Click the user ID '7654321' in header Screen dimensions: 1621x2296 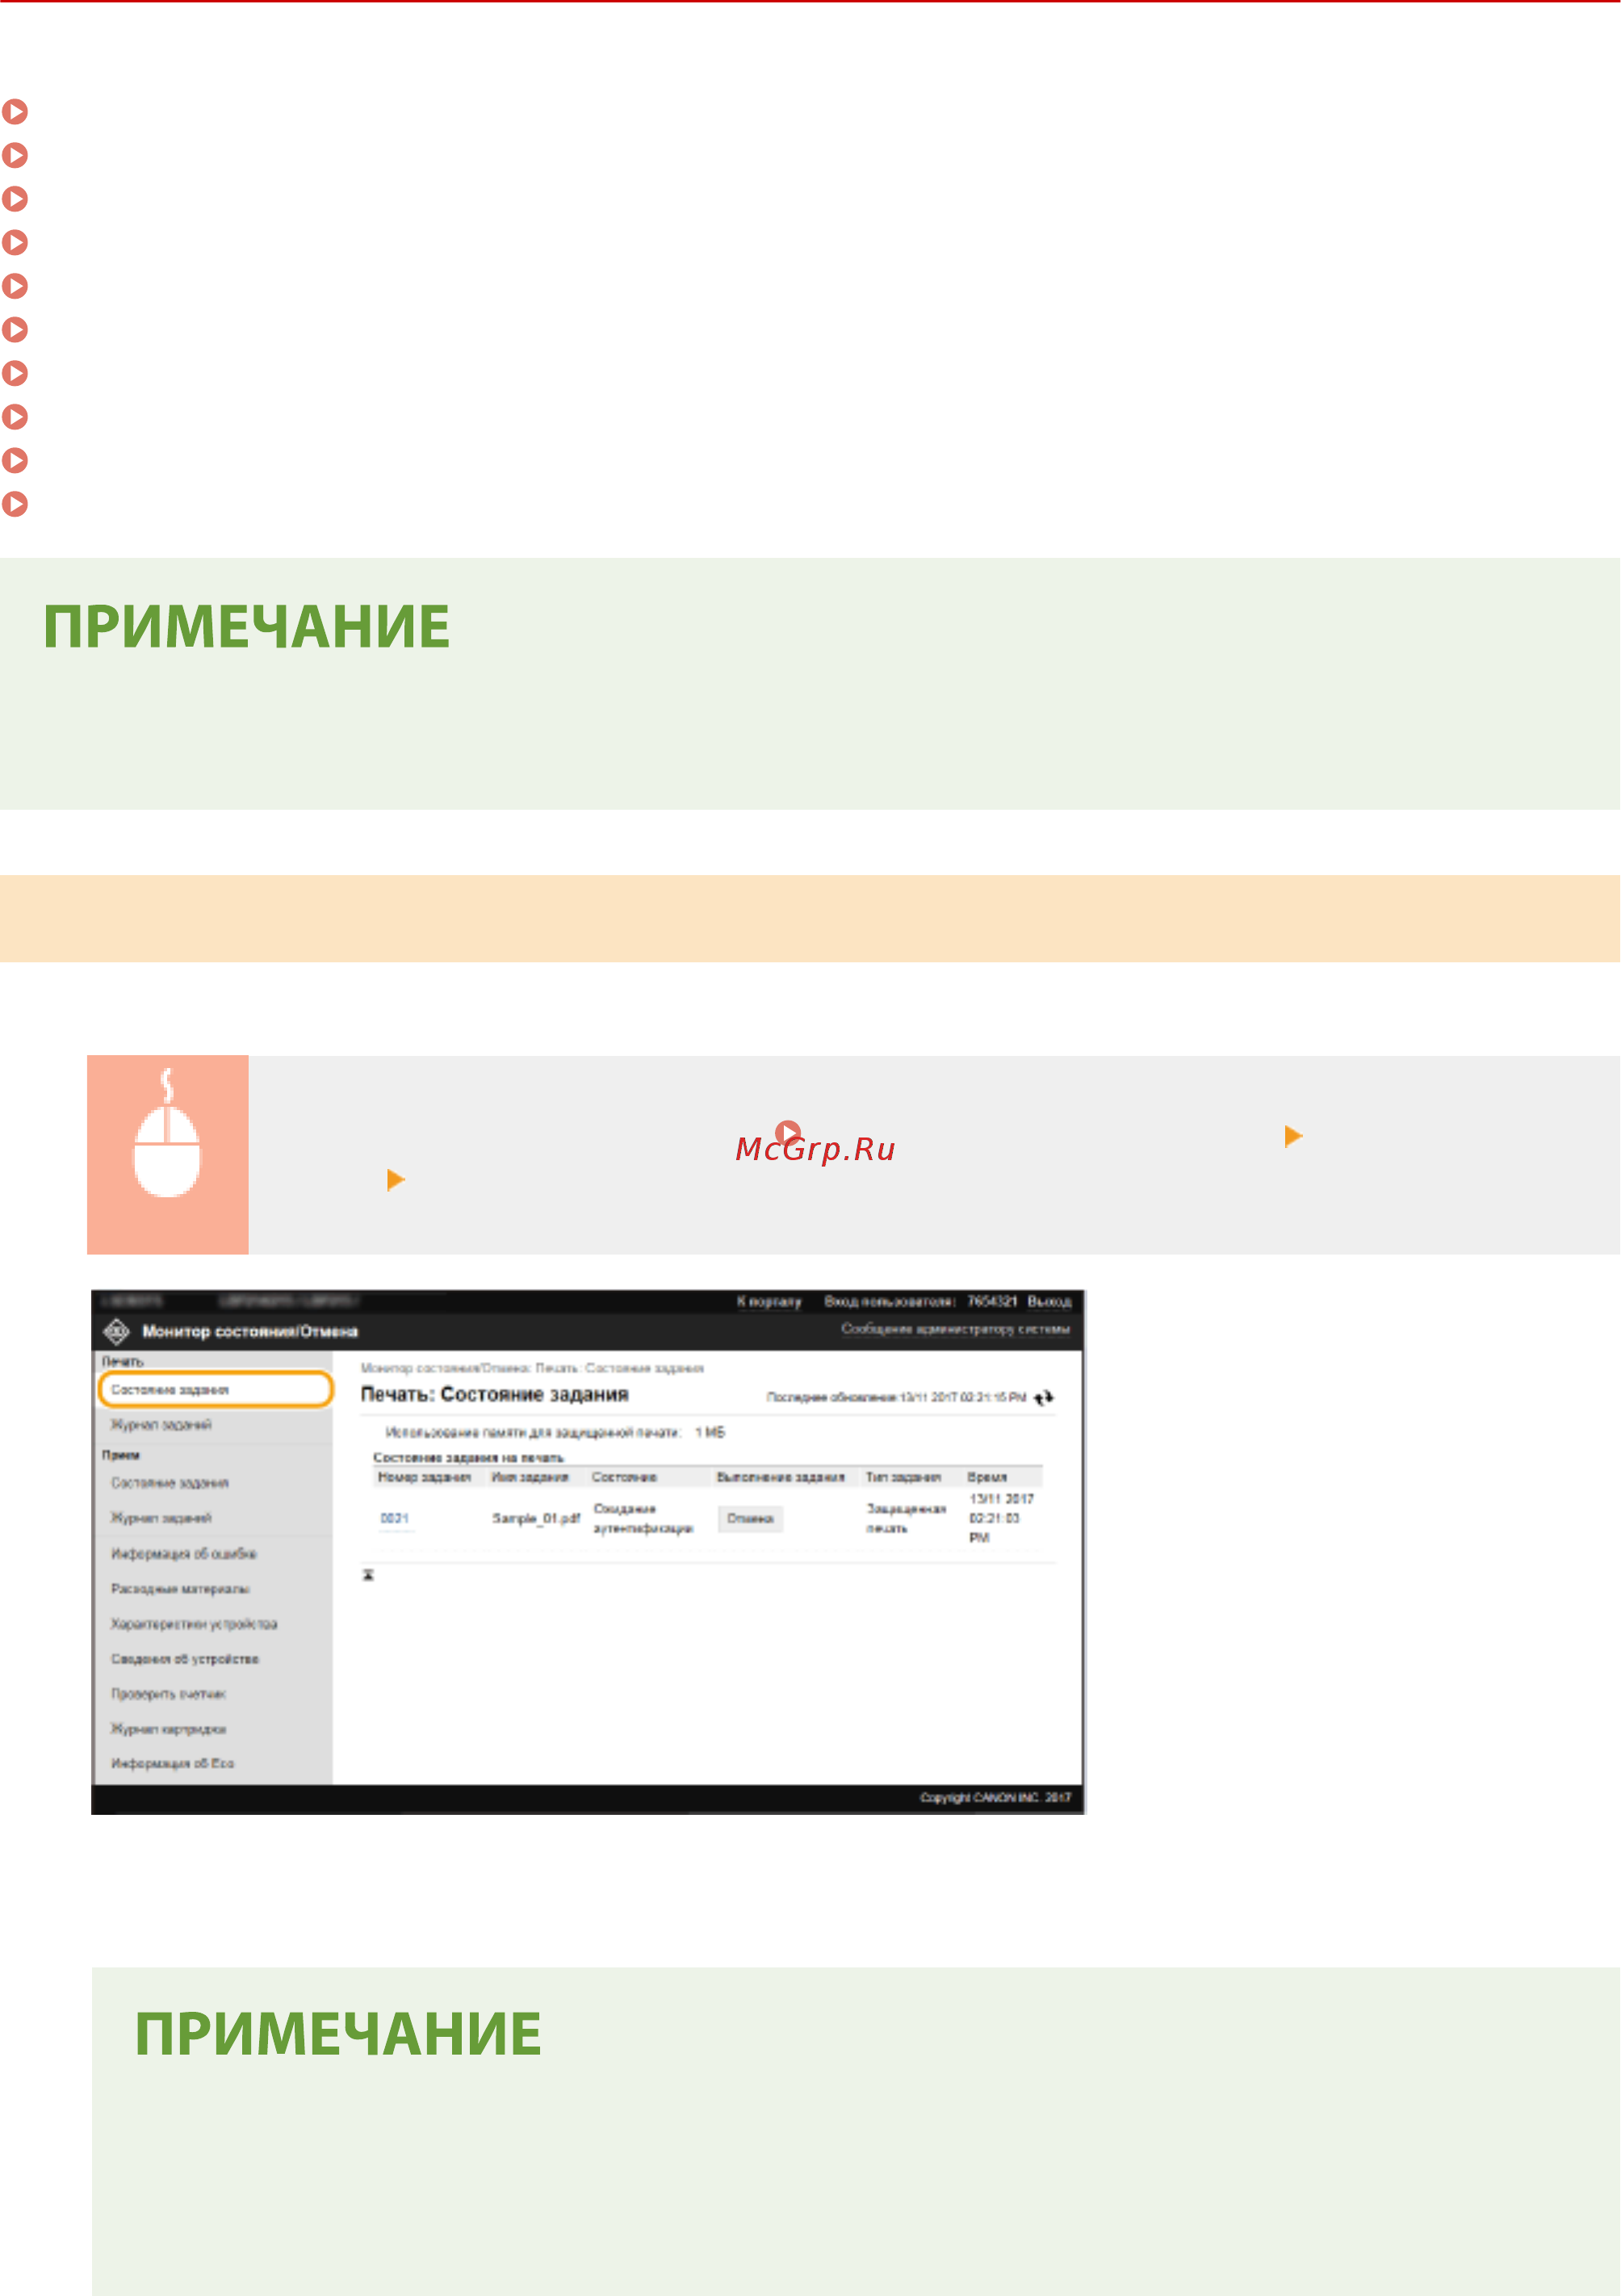click(x=992, y=1301)
